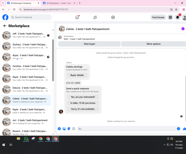Send quick response Yes, are you interested?

(83, 97)
